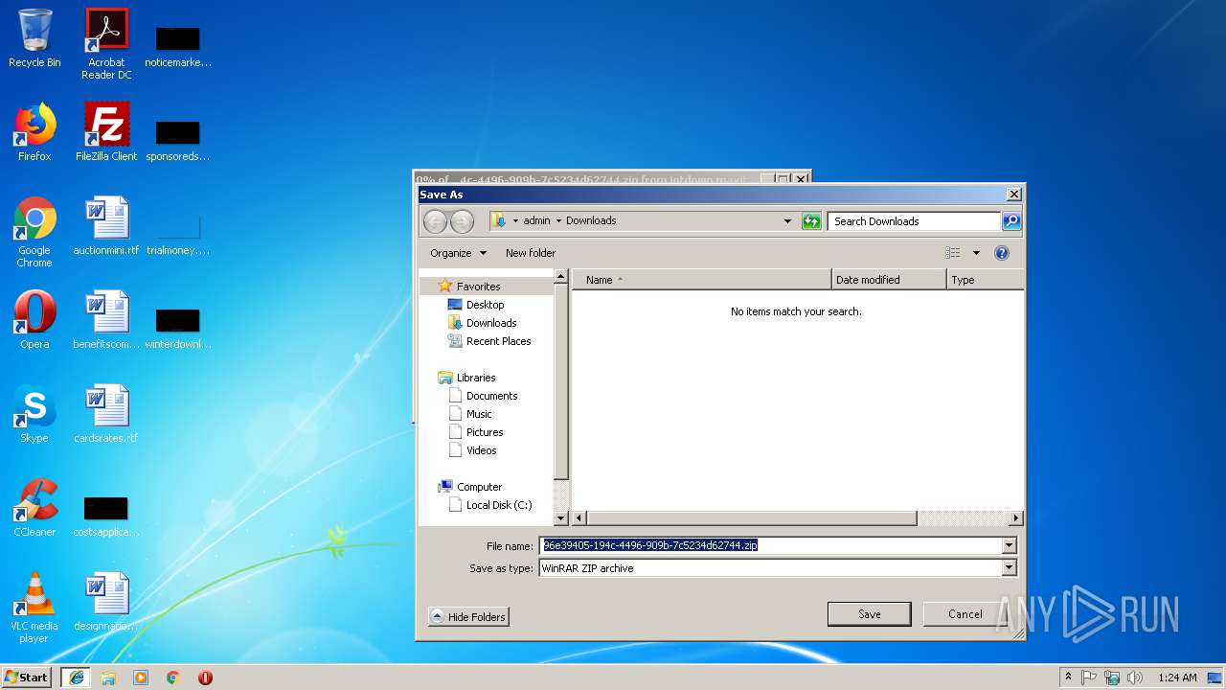Open Windows Media Player from taskbar
The width and height of the screenshot is (1226, 690).
point(141,678)
